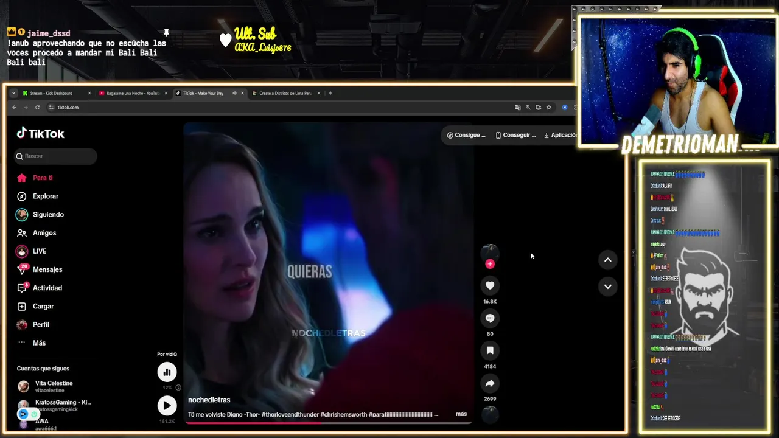Bookmark the video with 4184 saves
The width and height of the screenshot is (779, 438).
tap(490, 350)
